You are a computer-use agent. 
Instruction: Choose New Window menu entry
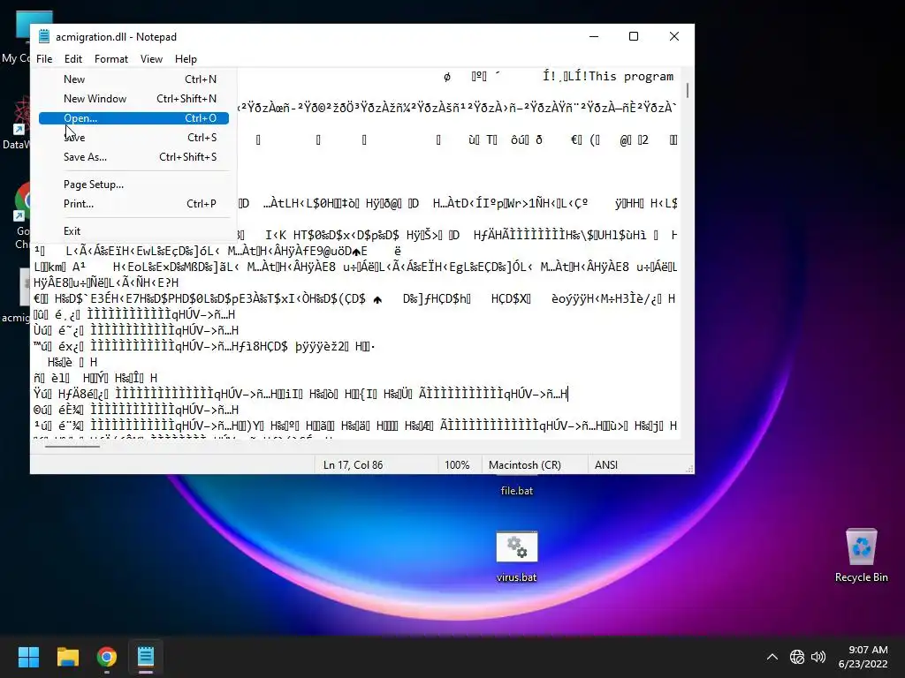(134, 99)
